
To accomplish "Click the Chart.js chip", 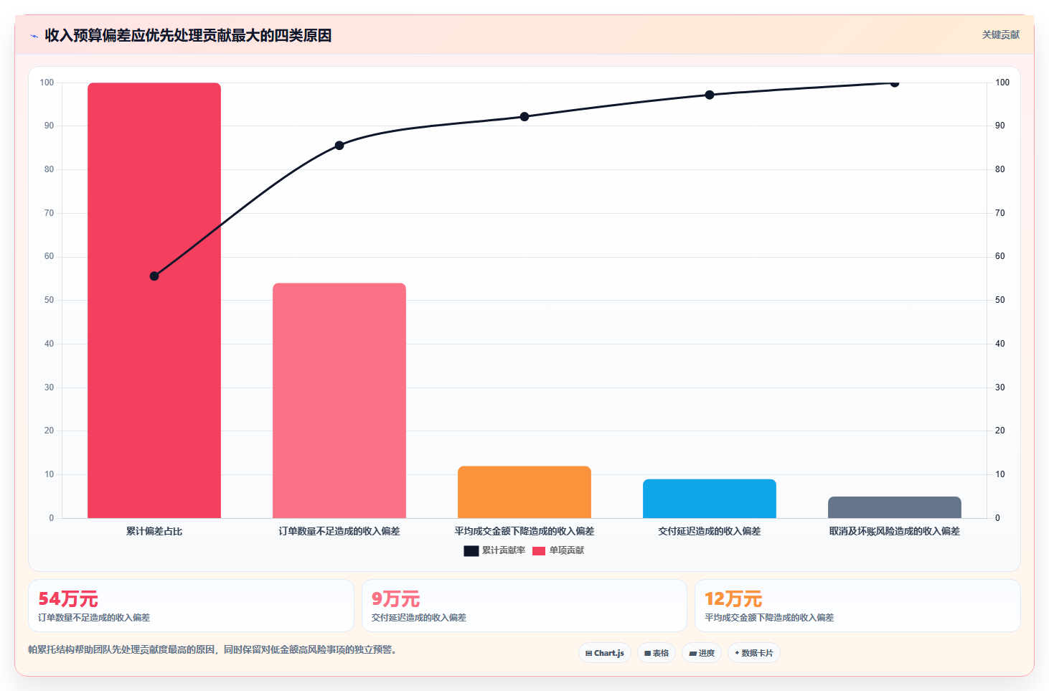I will (x=605, y=653).
